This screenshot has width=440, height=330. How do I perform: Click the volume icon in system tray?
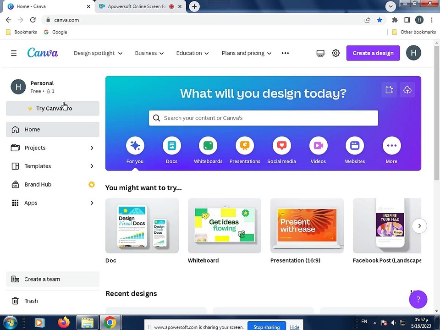click(x=393, y=323)
